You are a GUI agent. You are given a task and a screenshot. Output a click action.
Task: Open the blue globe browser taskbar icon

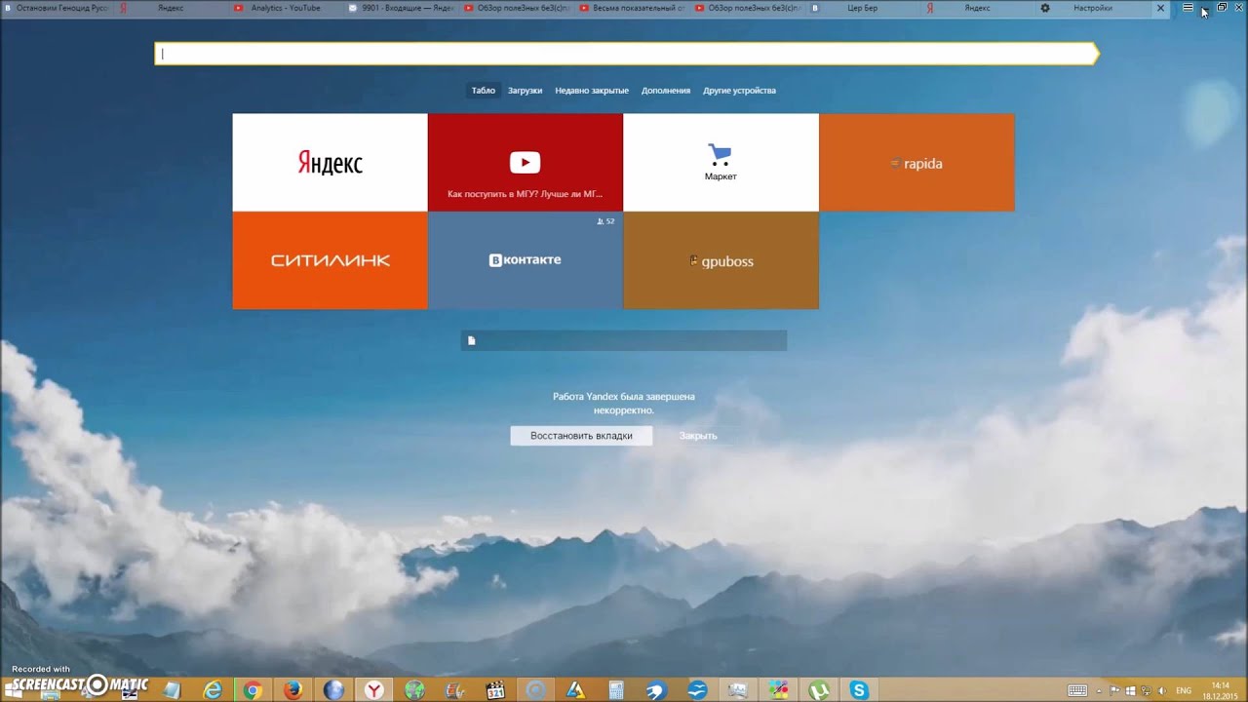pos(333,690)
